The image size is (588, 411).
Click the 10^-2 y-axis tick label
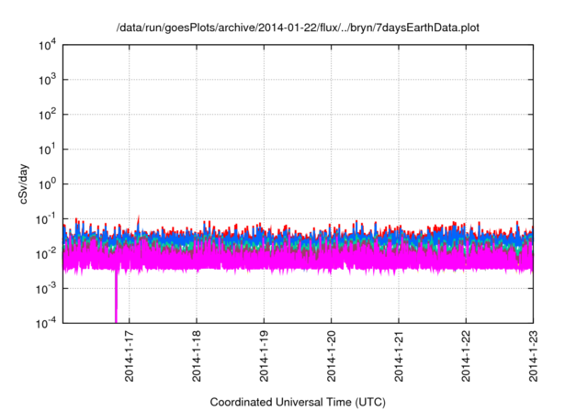click(46, 253)
